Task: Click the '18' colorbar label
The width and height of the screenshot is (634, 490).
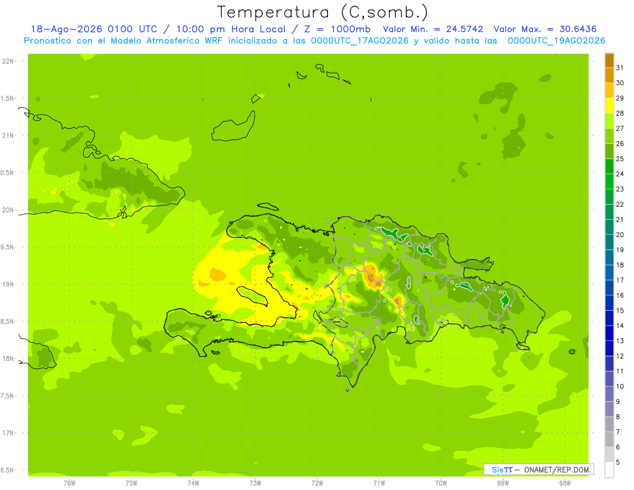Action: point(620,265)
